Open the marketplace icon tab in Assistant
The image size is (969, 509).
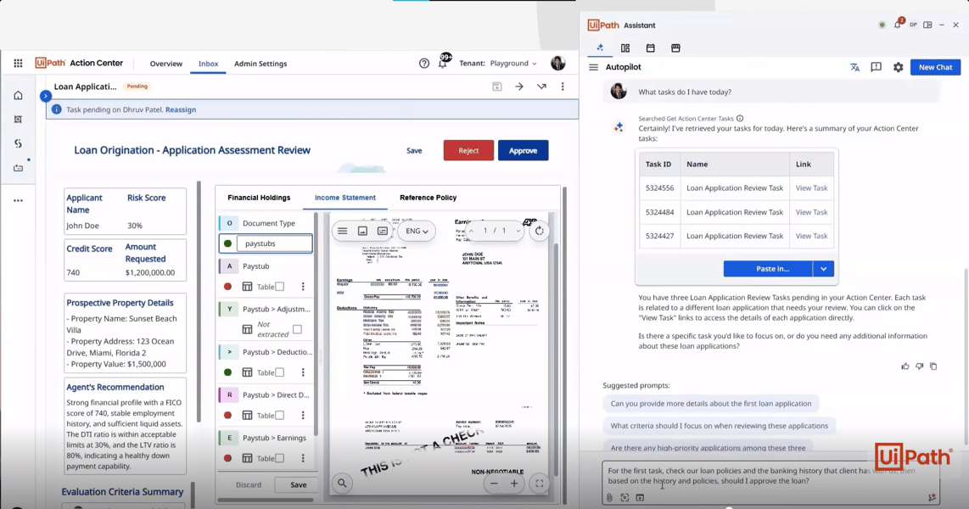675,48
